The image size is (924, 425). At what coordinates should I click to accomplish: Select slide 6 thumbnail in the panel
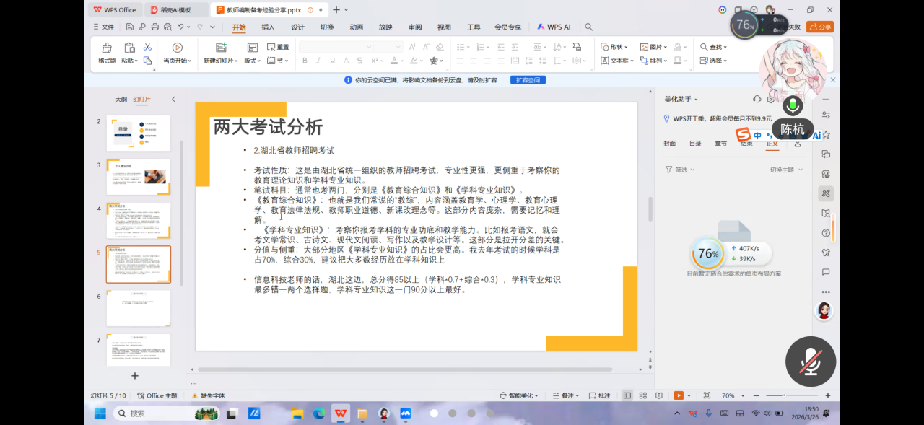139,308
